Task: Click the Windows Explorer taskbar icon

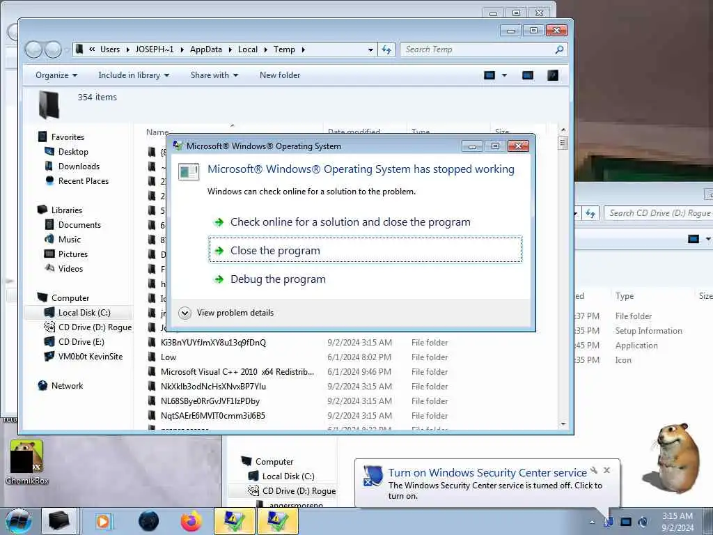Action: (x=59, y=521)
